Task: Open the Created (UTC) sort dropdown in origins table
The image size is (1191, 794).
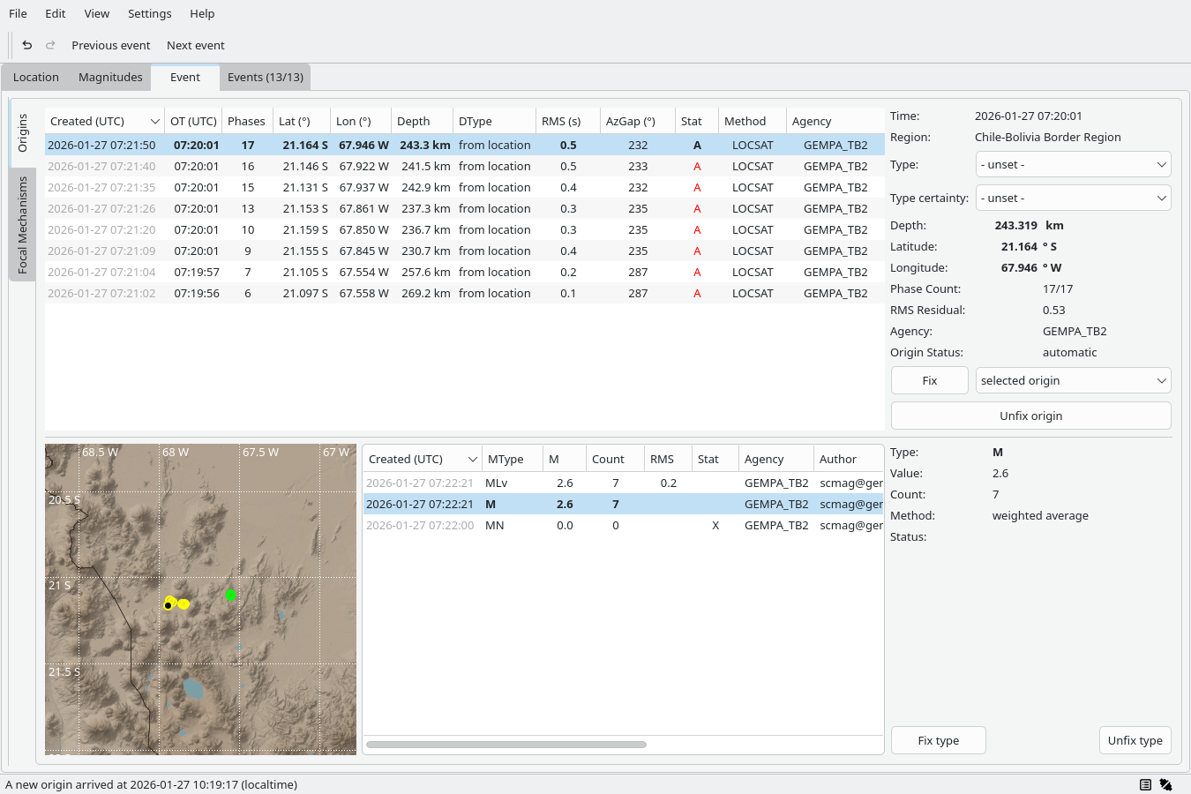Action: 154,121
